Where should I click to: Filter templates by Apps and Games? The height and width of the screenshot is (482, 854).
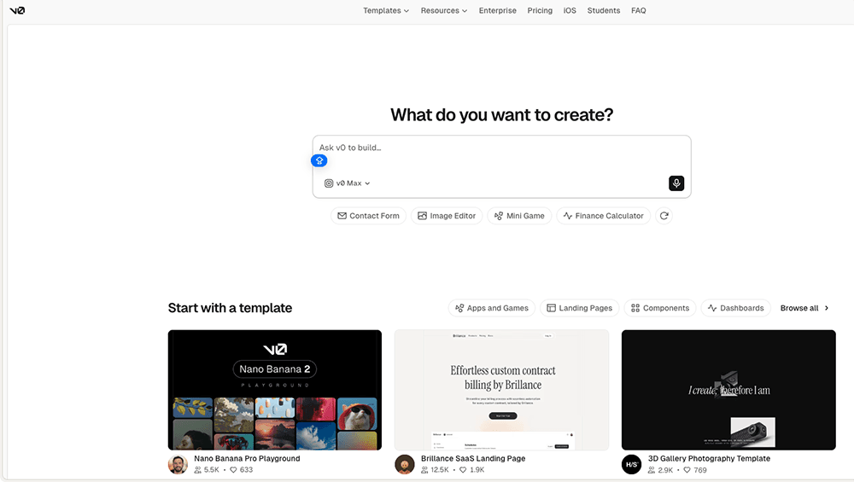491,308
